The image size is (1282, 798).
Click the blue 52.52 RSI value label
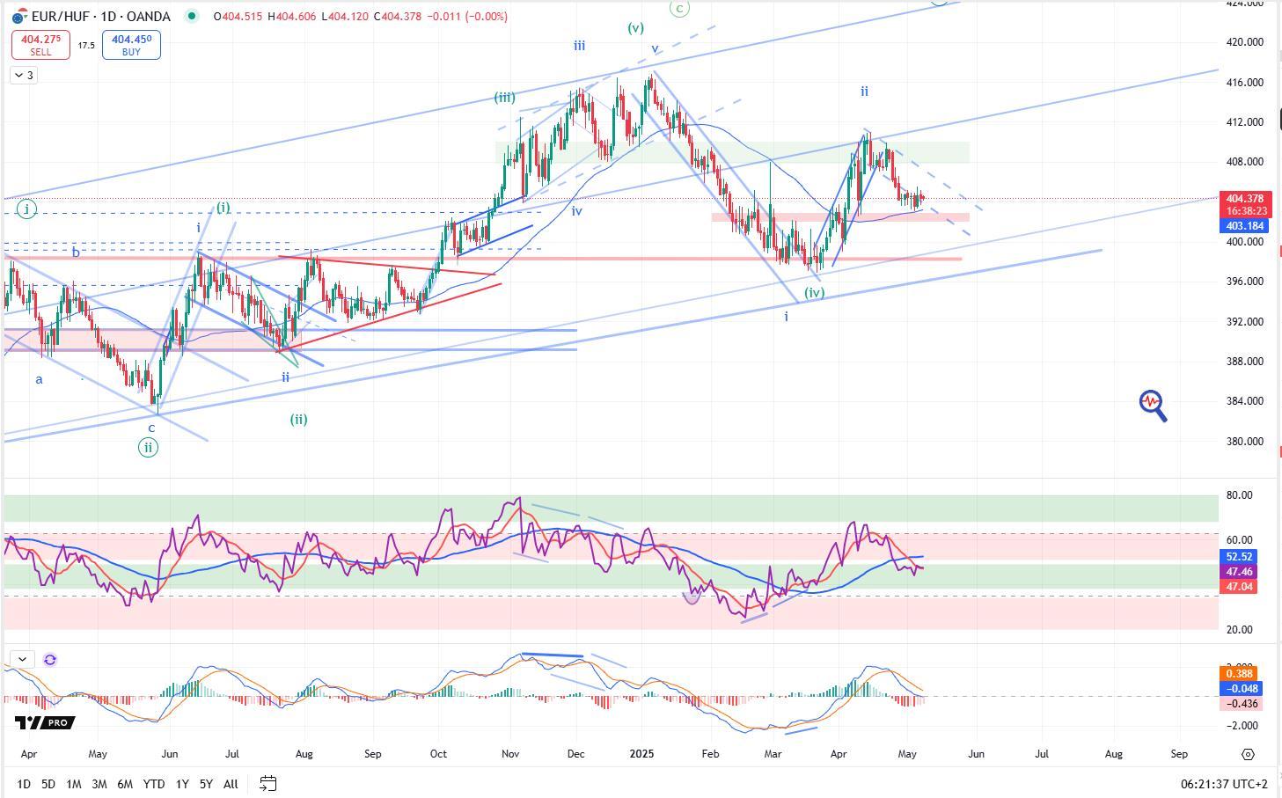[1239, 557]
